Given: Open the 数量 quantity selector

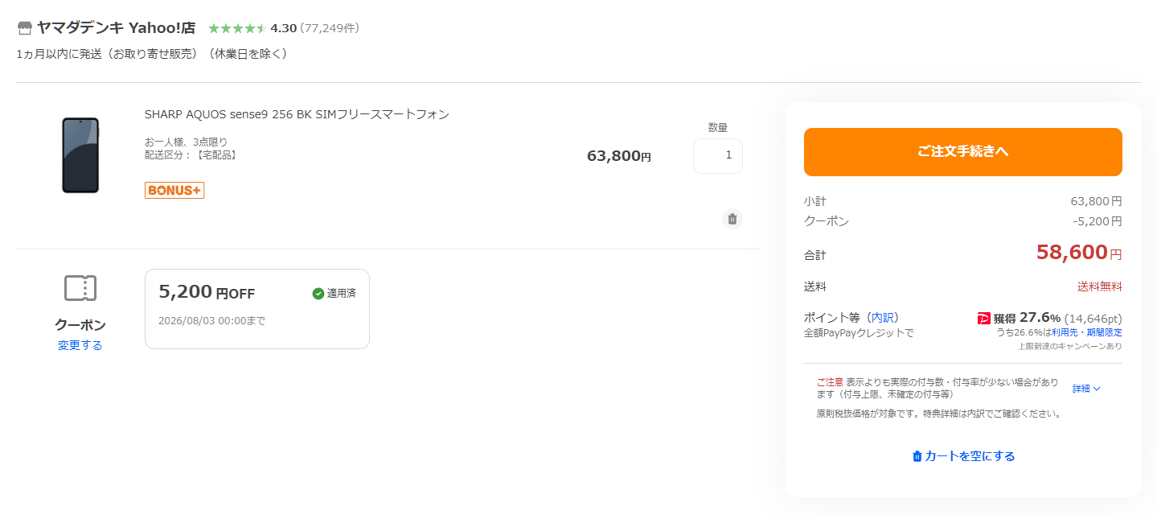Looking at the screenshot, I should [718, 156].
